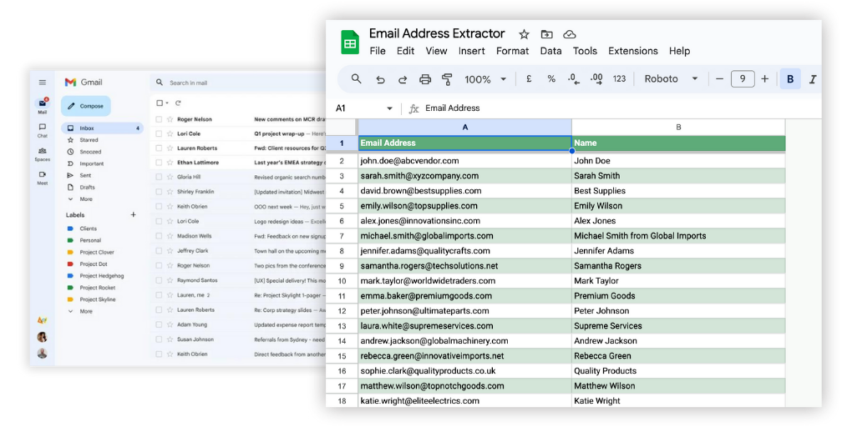Open Meet in Gmail sidebar
Viewport: 842px width, 427px height.
(43, 178)
